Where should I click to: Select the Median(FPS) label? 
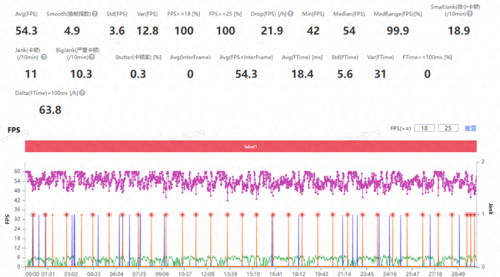(349, 14)
